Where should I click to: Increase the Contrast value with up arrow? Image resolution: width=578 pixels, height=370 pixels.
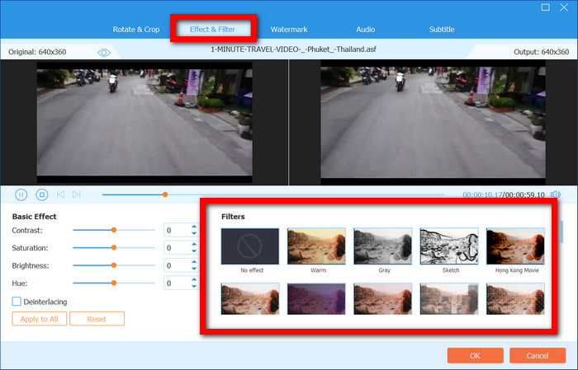pos(194,227)
